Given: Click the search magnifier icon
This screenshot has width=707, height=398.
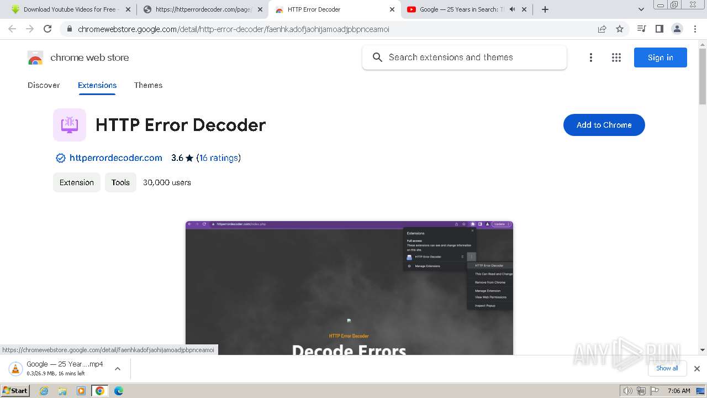Looking at the screenshot, I should click(x=377, y=57).
